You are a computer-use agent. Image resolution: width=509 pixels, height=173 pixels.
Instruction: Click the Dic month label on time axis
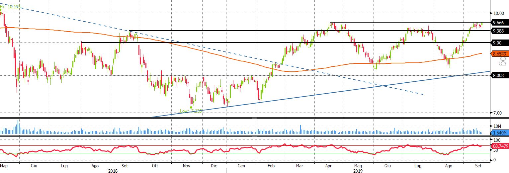tap(214, 165)
